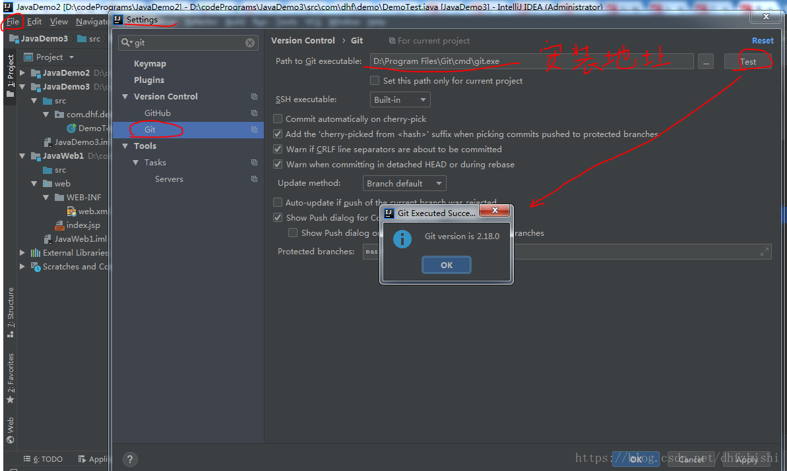The image size is (787, 471).
Task: Toggle Warn if CRLF line separators checkbox
Action: pos(278,150)
